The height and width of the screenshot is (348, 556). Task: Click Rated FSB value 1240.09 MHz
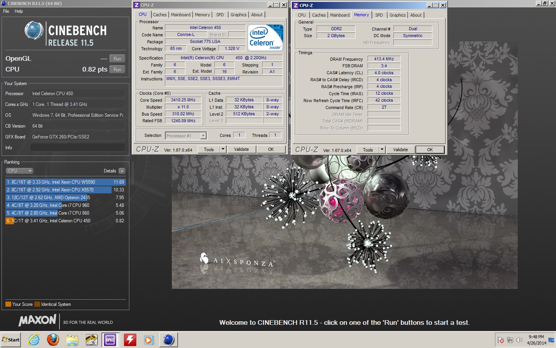coord(183,121)
